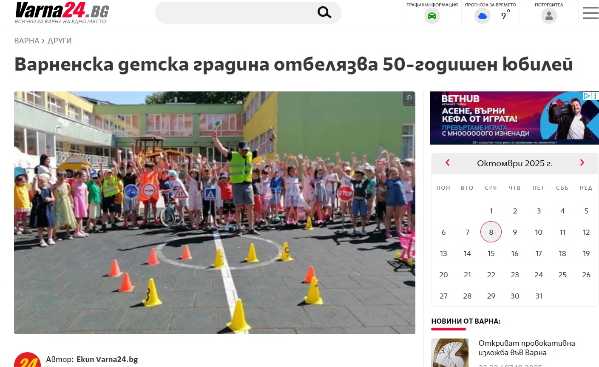Viewport: 599px width, 367px height.
Task: Select October 31 in the calendar
Action: [539, 296]
